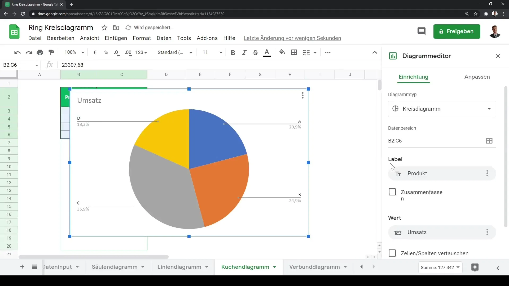Toggle Zeilen/Spalten vertauschen checkbox
This screenshot has height=286, width=509.
point(392,253)
